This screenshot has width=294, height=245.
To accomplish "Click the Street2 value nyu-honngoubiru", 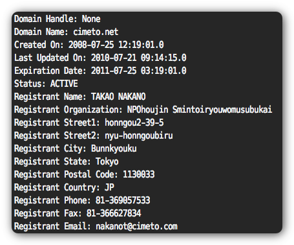I will [139, 135].
